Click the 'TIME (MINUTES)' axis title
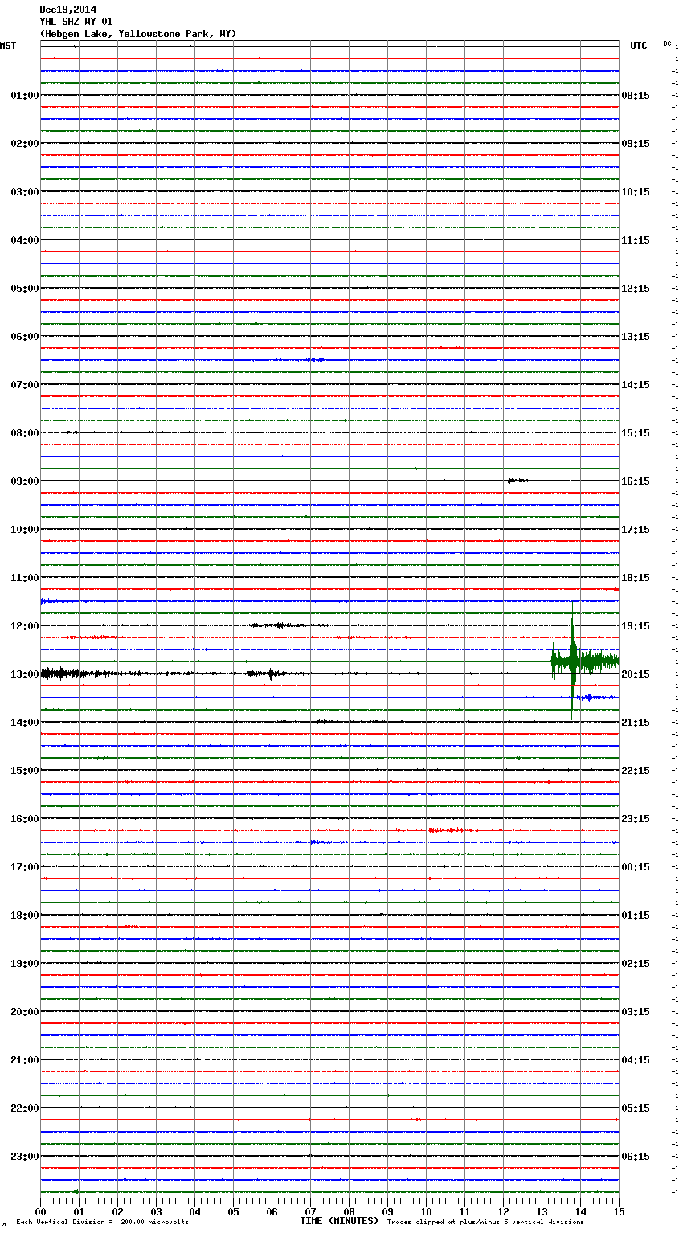This screenshot has height=1233, width=683. click(x=339, y=1221)
